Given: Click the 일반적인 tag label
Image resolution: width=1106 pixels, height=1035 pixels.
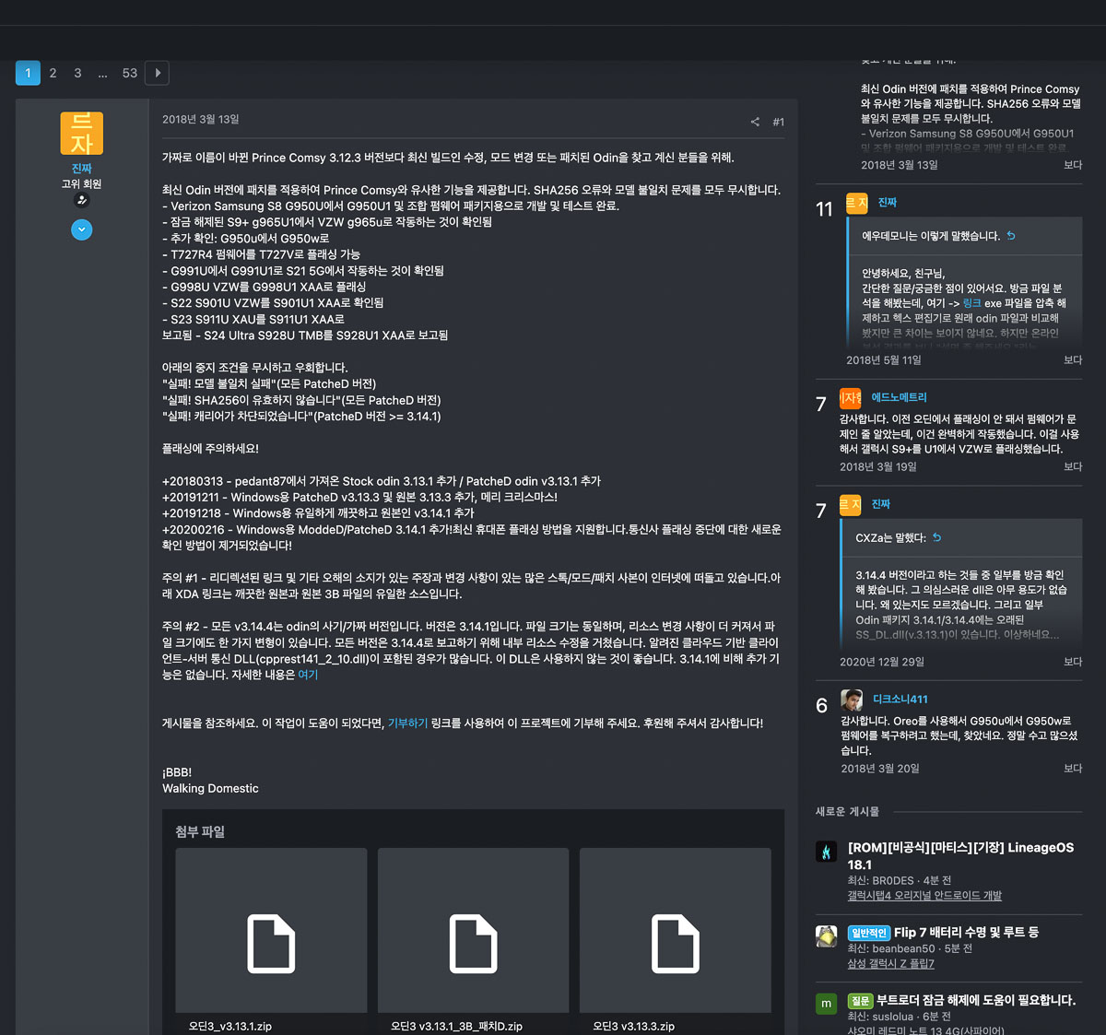Looking at the screenshot, I should [869, 933].
